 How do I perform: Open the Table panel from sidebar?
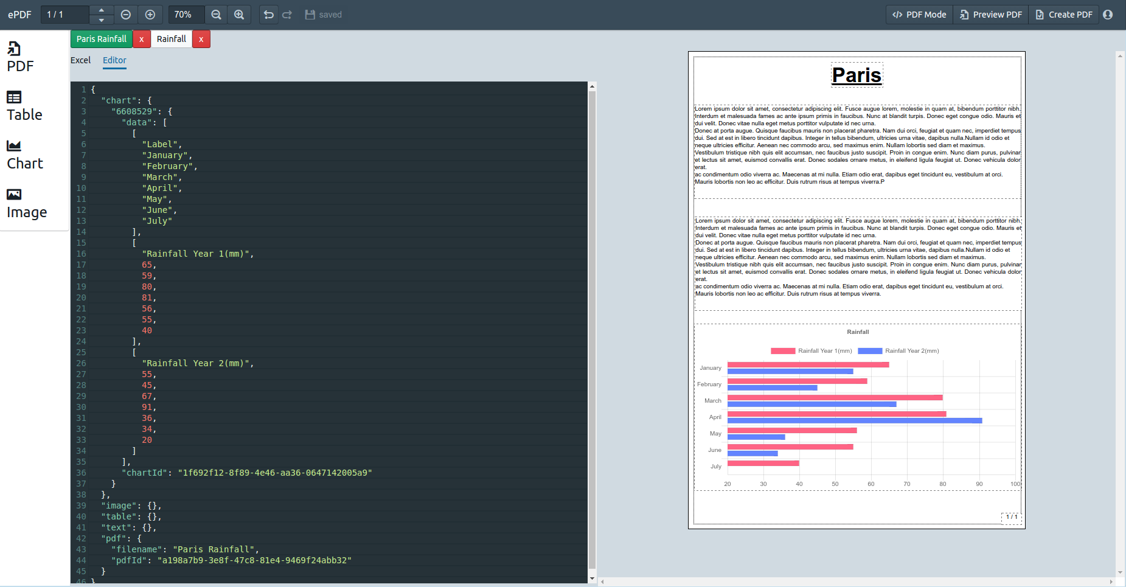pos(24,106)
